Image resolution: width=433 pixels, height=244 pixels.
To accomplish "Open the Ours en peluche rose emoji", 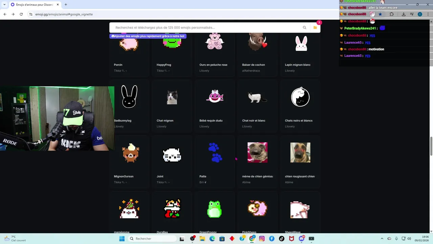I will pyautogui.click(x=215, y=41).
